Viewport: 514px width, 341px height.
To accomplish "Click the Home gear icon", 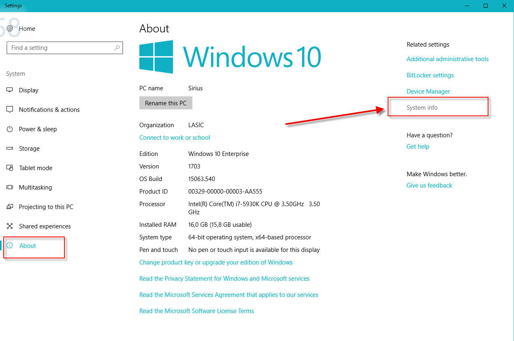I will (x=10, y=29).
